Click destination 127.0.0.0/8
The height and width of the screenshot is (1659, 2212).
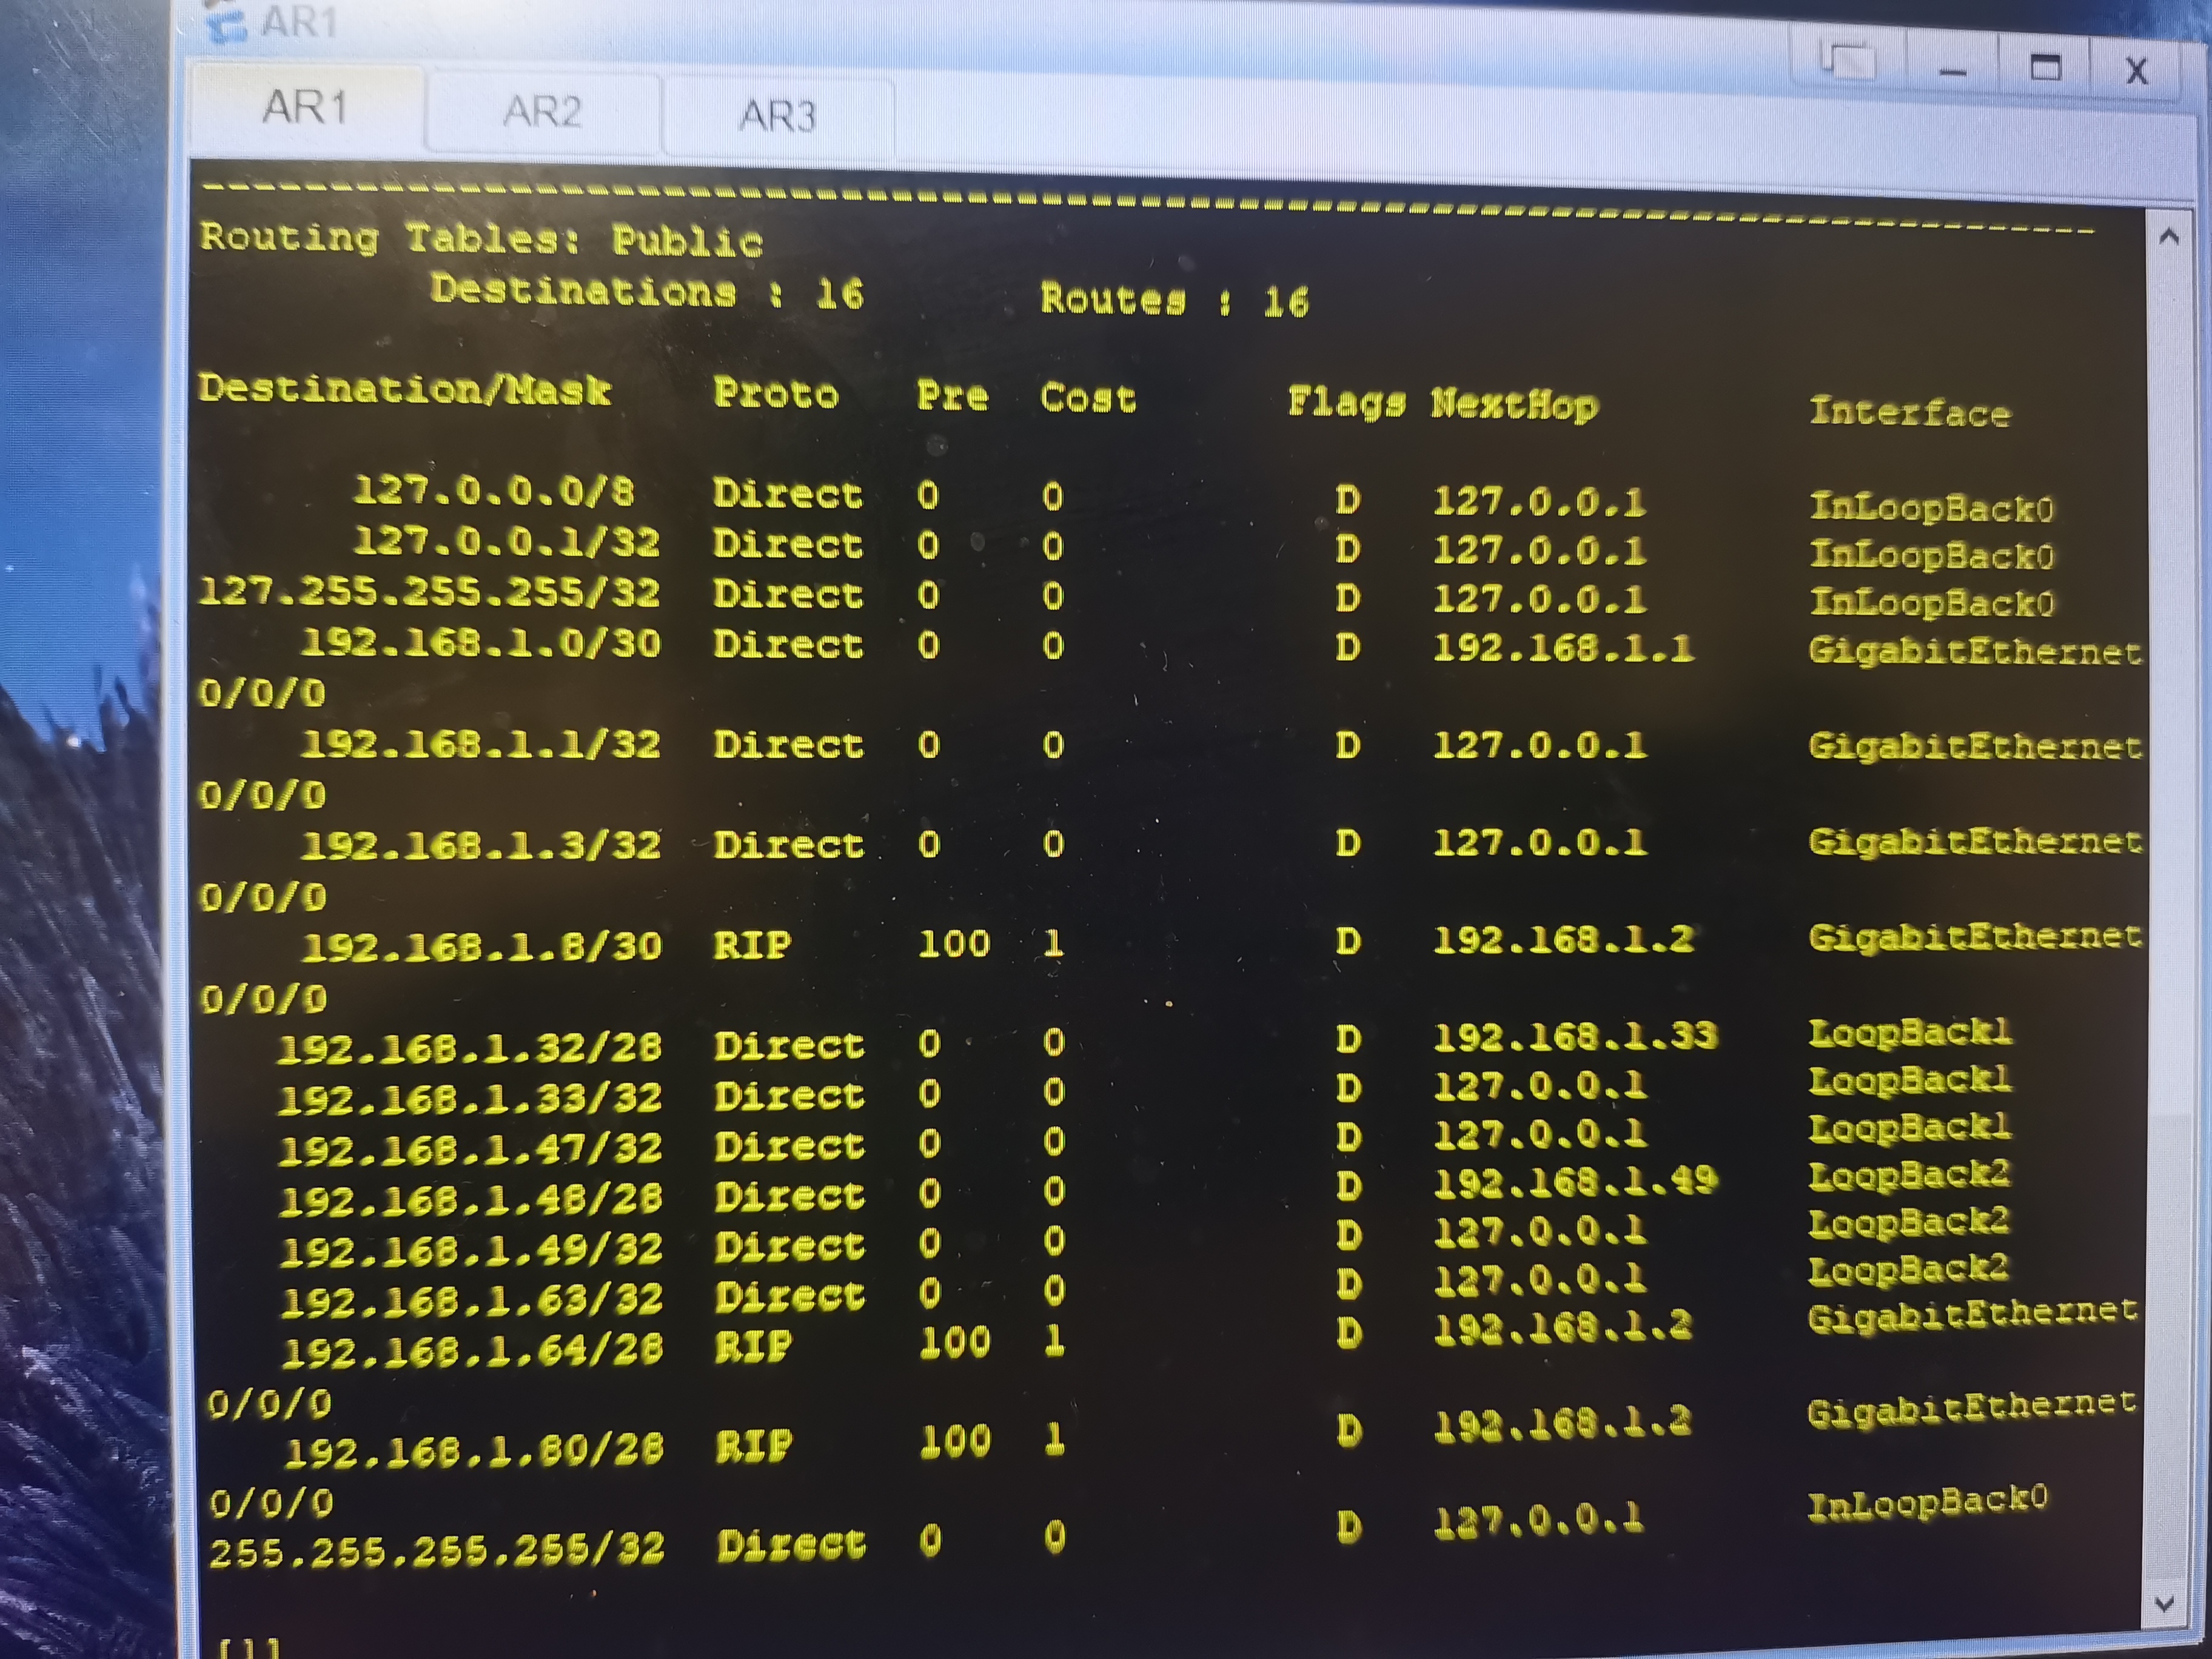494,490
